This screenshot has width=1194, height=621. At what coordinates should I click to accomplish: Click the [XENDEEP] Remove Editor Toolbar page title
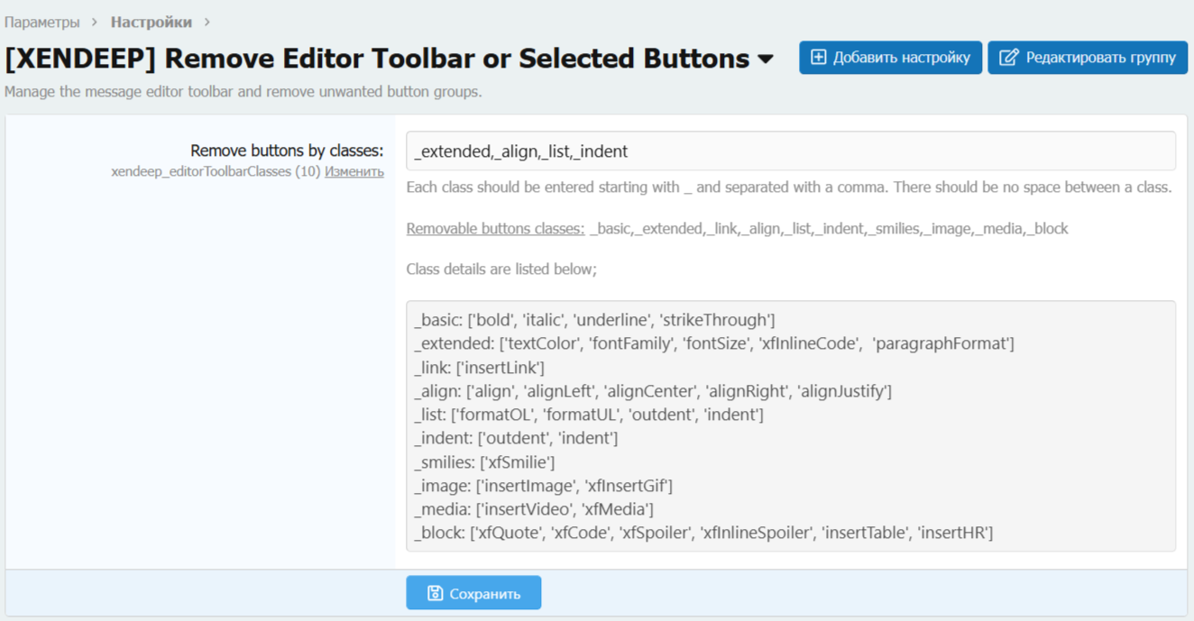click(377, 59)
